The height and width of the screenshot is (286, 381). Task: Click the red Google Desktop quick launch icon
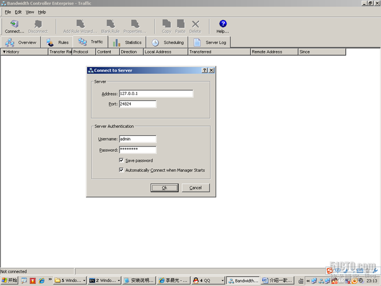pos(33,281)
